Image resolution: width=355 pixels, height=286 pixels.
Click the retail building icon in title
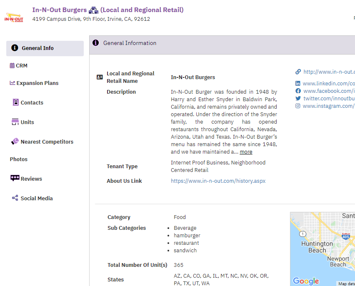point(93,10)
